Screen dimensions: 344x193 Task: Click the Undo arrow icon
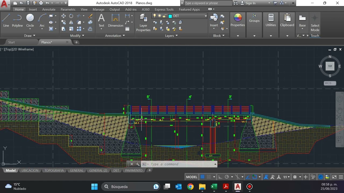(x=48, y=3)
